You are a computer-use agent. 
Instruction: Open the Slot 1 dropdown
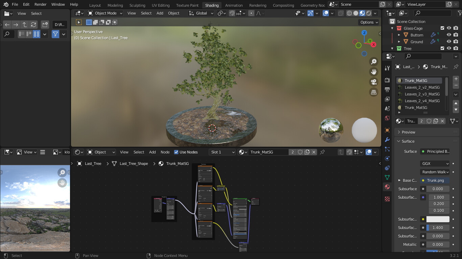(222, 152)
